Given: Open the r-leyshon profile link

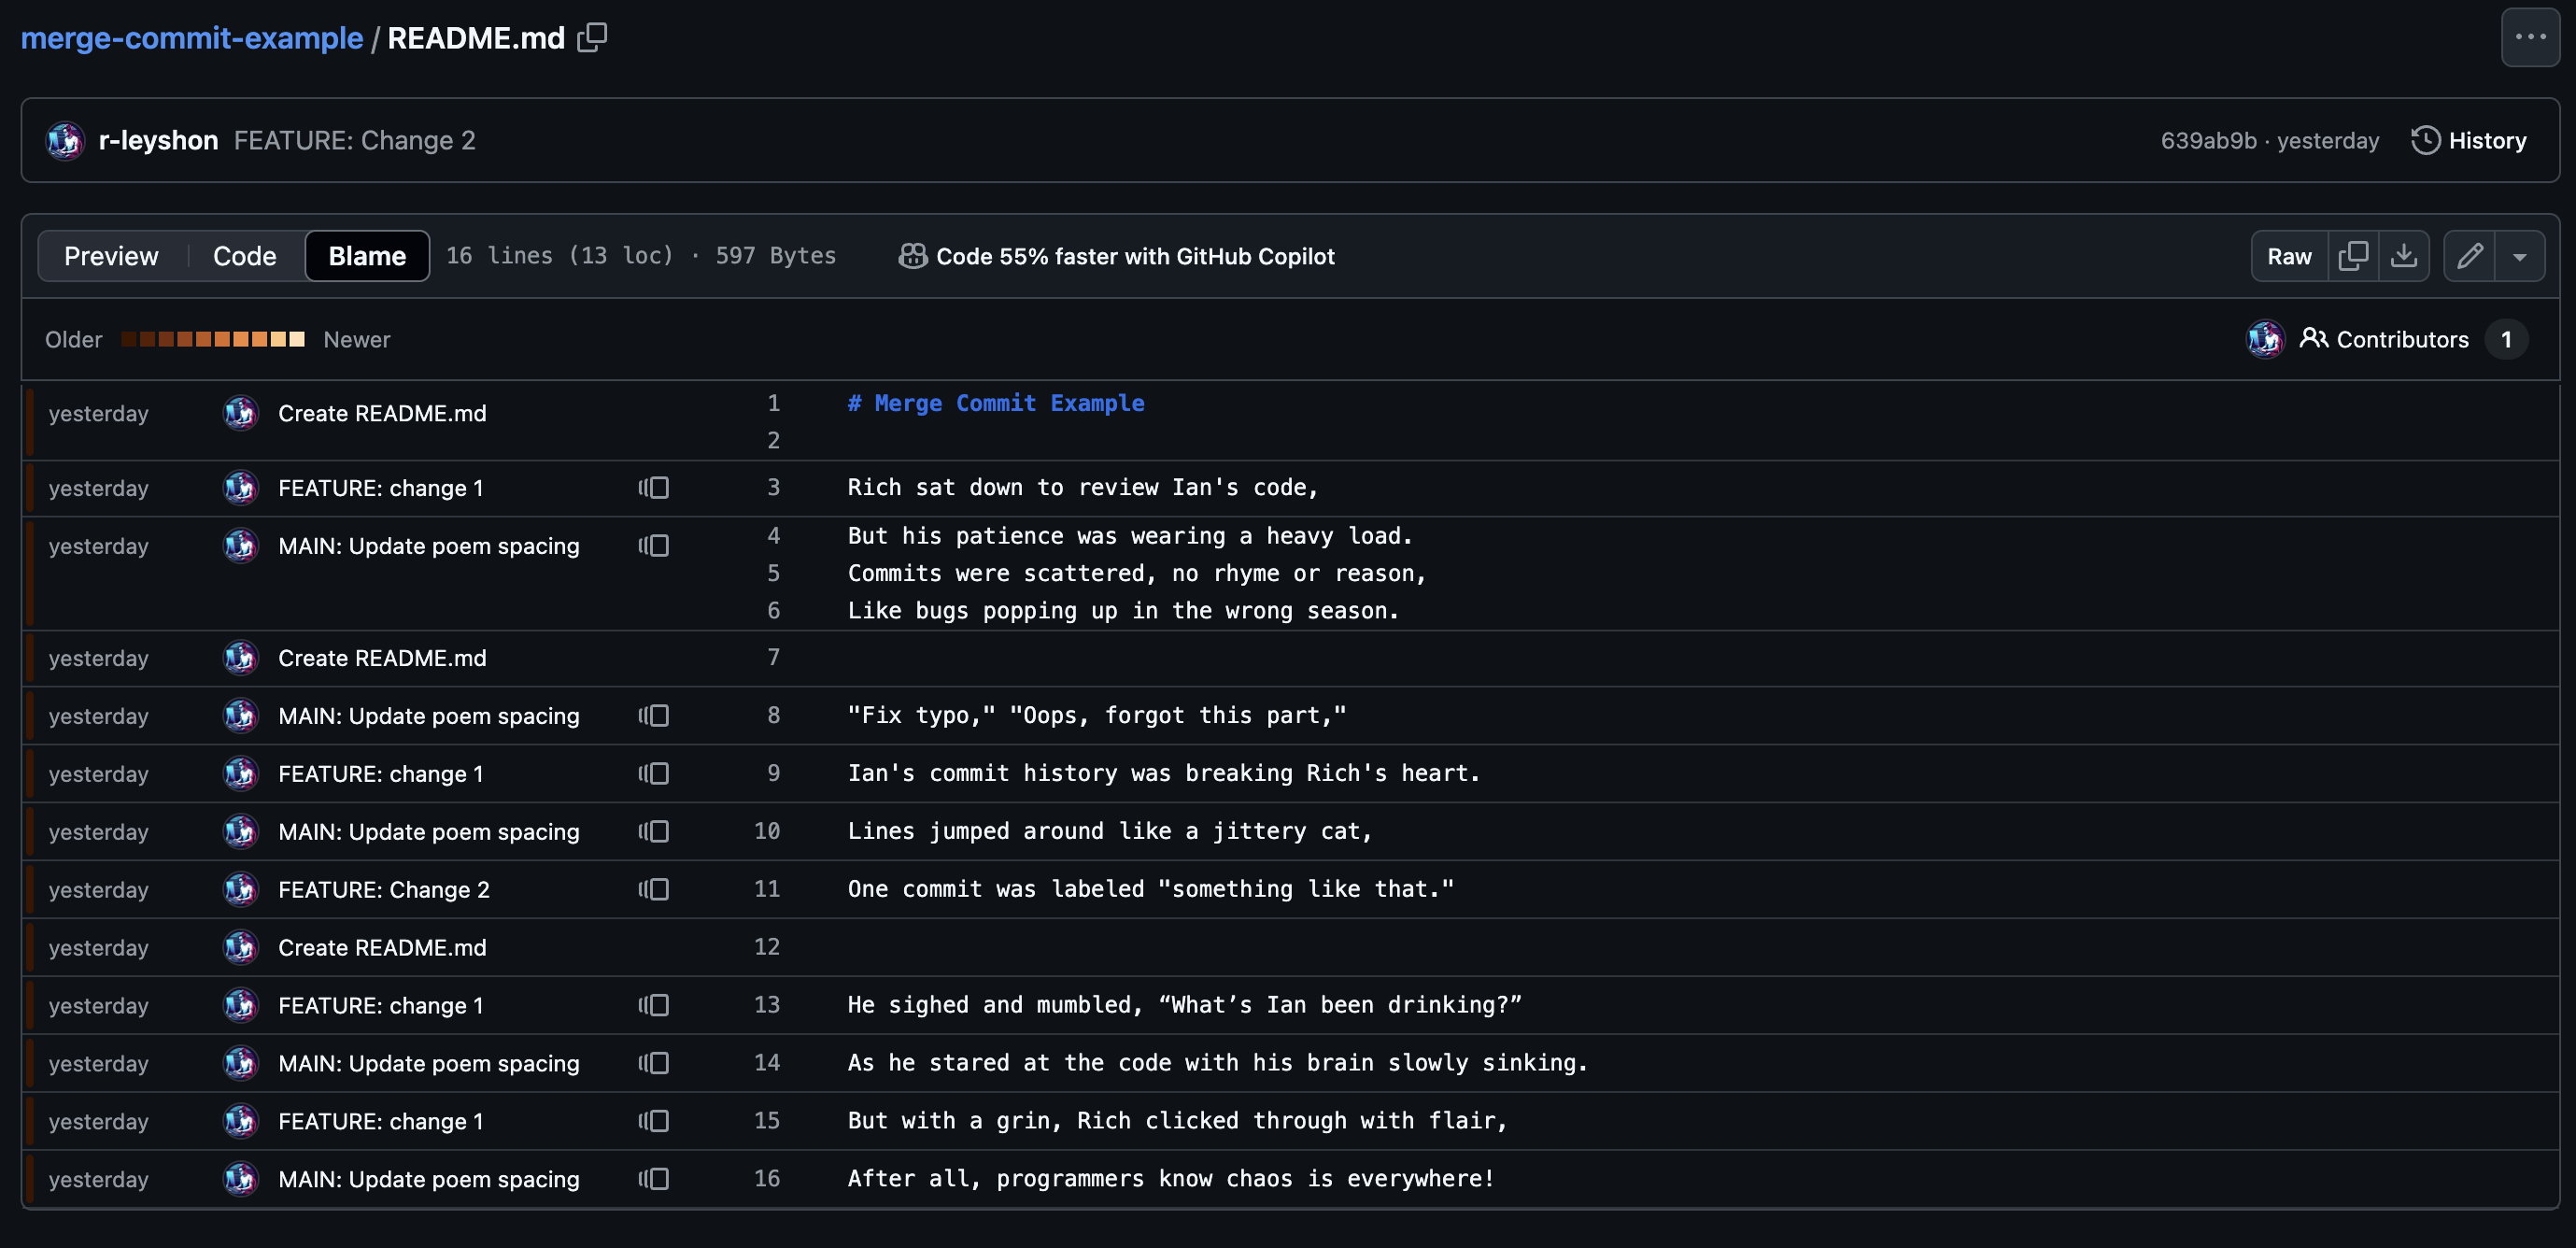Looking at the screenshot, I should 158,140.
